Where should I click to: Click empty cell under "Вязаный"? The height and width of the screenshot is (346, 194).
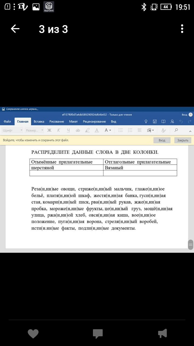pos(140,173)
